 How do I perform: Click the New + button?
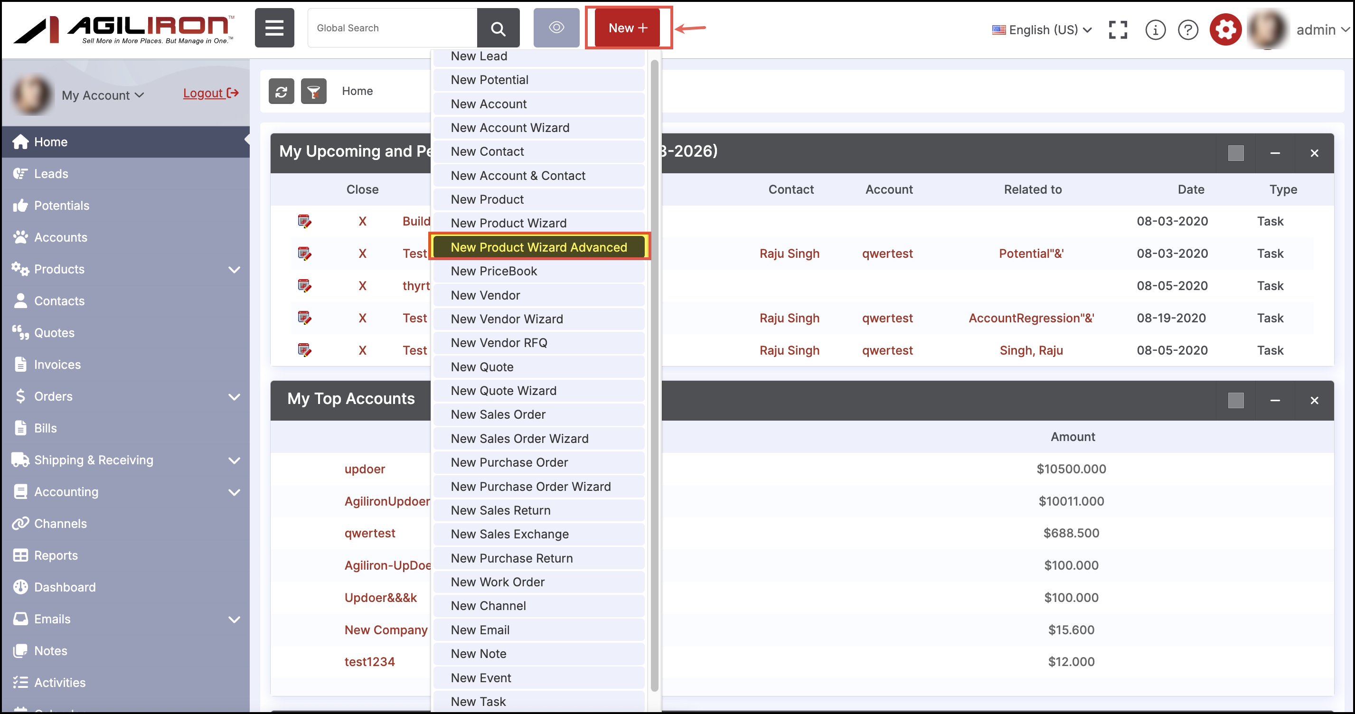[628, 28]
